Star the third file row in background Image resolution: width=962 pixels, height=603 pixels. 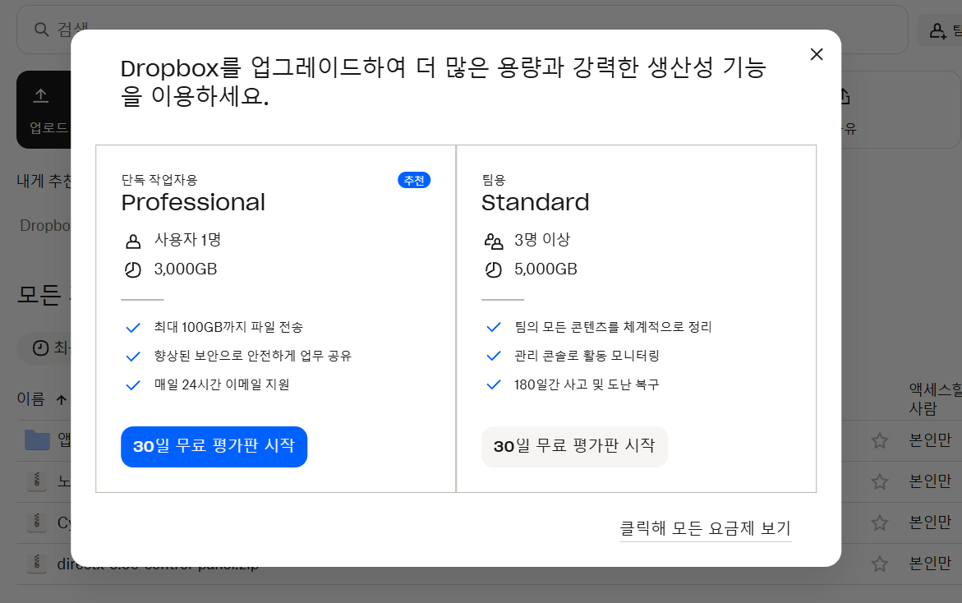(x=880, y=522)
